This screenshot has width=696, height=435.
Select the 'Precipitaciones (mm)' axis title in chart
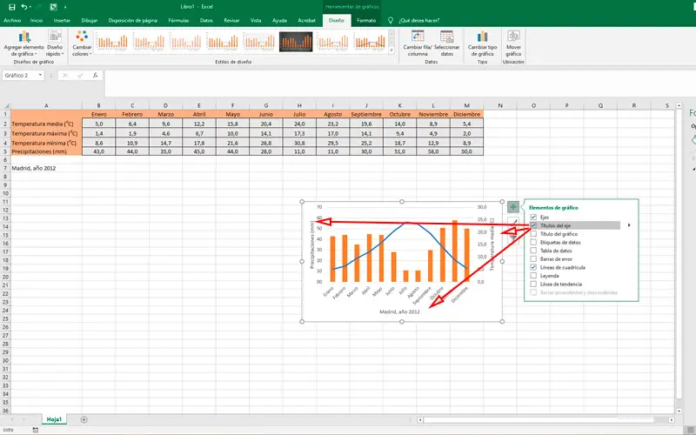(x=312, y=245)
